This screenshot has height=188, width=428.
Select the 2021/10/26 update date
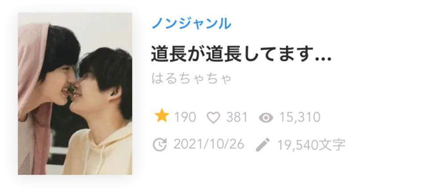coord(209,144)
